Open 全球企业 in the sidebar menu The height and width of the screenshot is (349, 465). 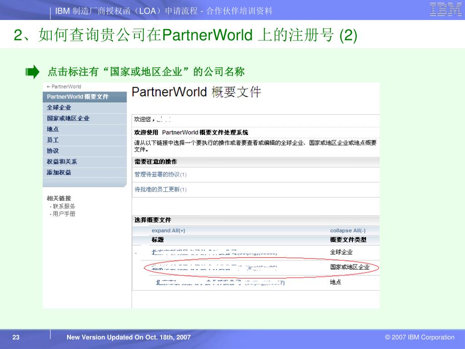coord(59,108)
